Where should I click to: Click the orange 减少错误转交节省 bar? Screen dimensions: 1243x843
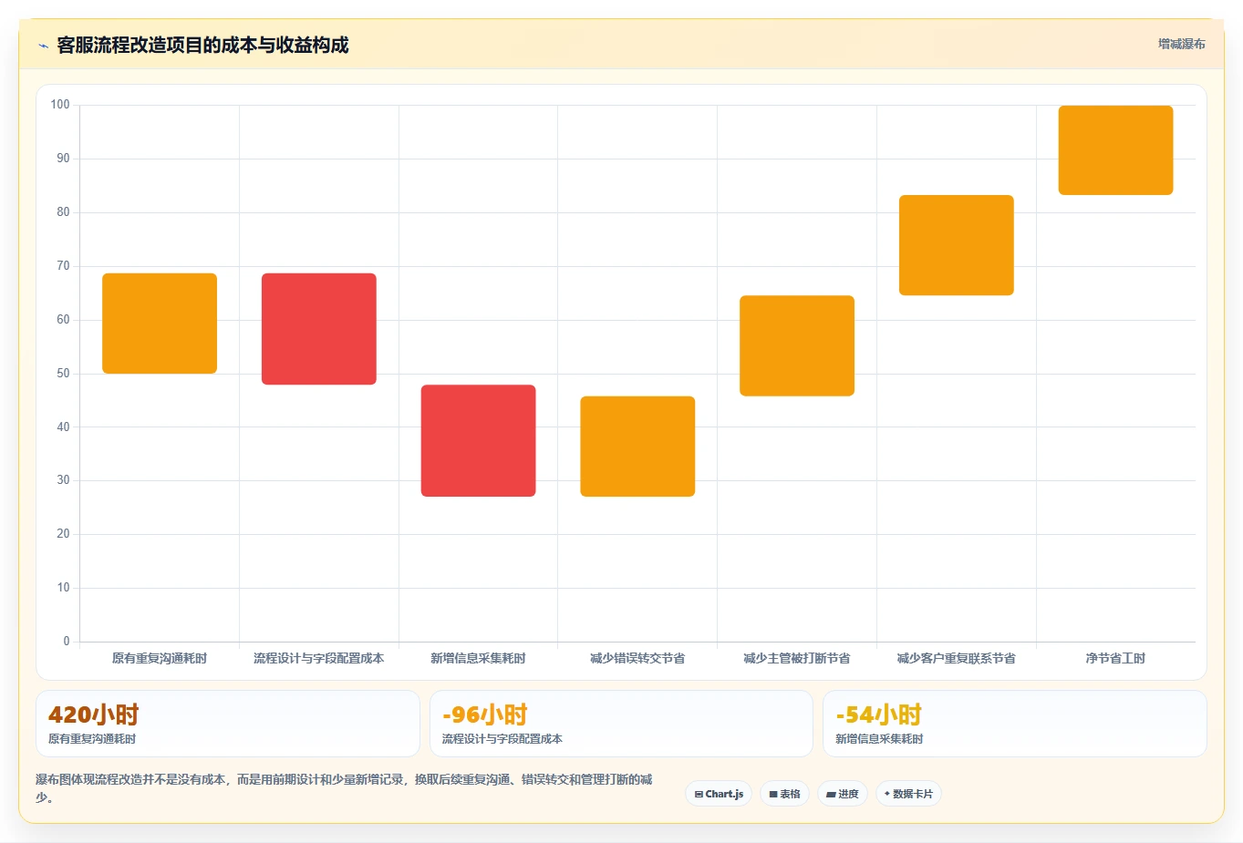click(637, 447)
